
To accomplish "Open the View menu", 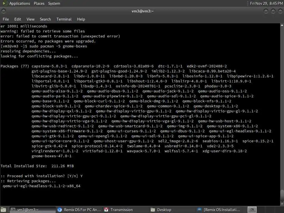I will 31,19.
